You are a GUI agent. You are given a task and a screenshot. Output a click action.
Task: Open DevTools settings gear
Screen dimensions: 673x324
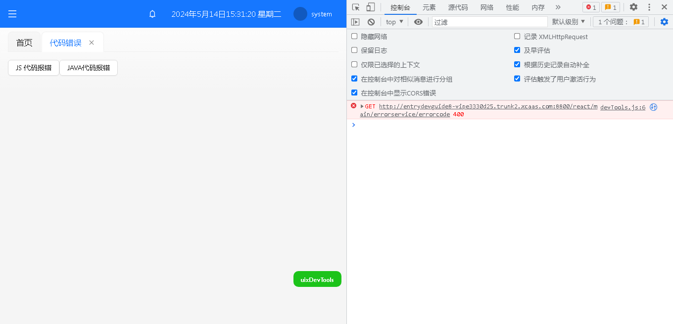pyautogui.click(x=633, y=7)
